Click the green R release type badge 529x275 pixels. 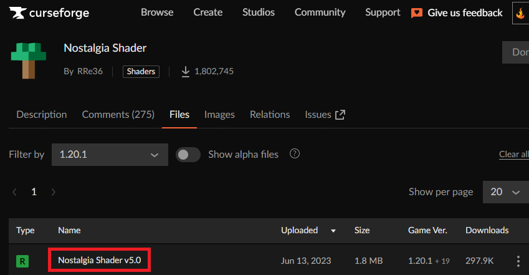coord(22,261)
